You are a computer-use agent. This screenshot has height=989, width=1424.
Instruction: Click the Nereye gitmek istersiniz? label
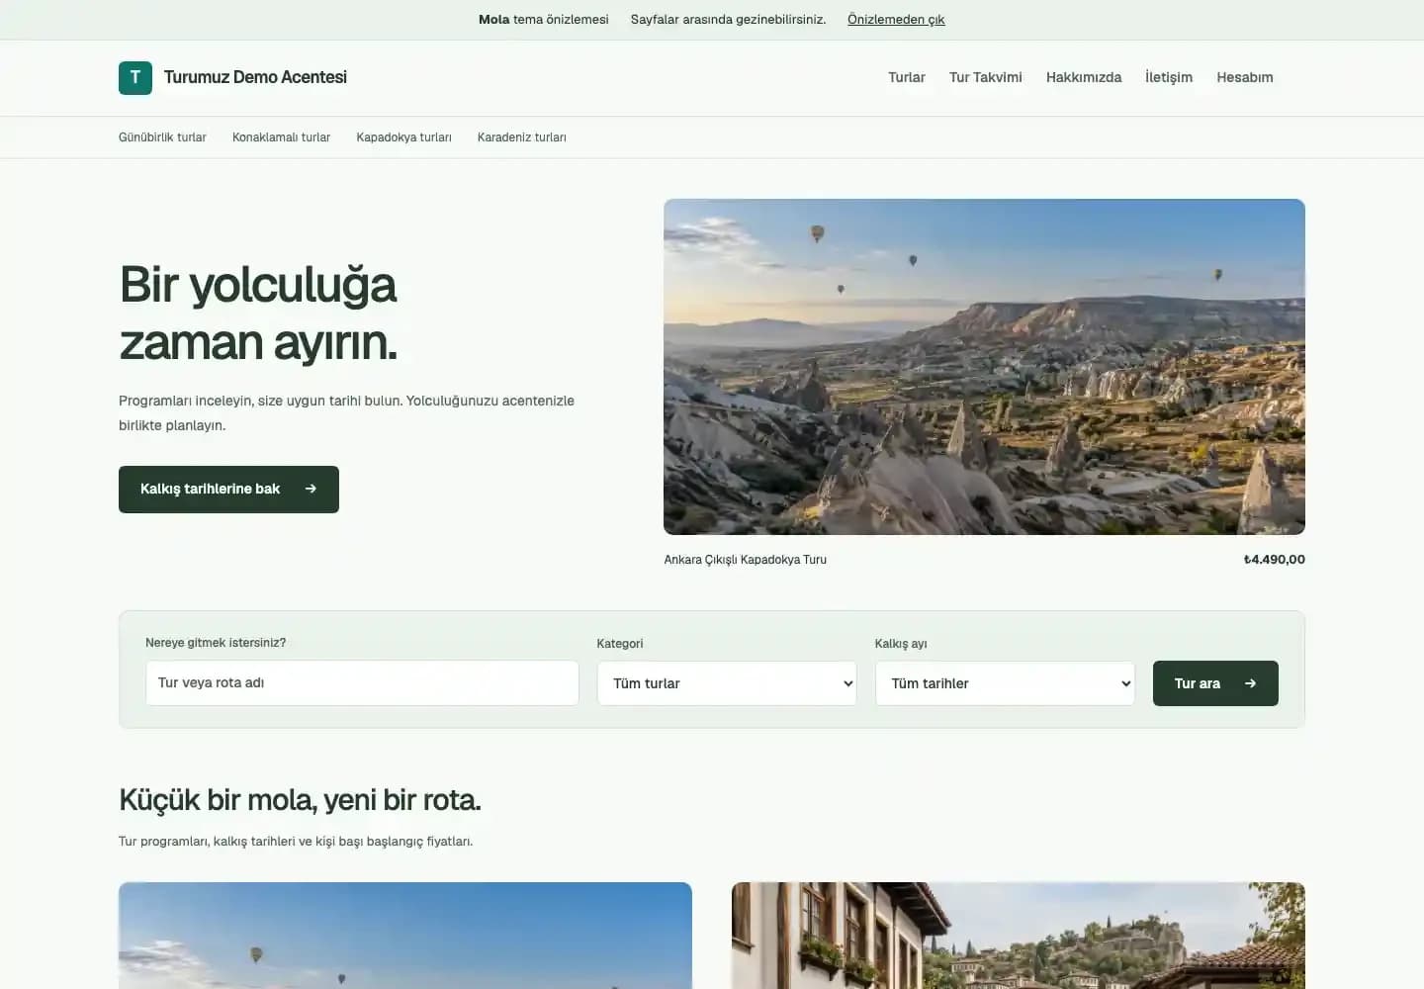pos(216,643)
